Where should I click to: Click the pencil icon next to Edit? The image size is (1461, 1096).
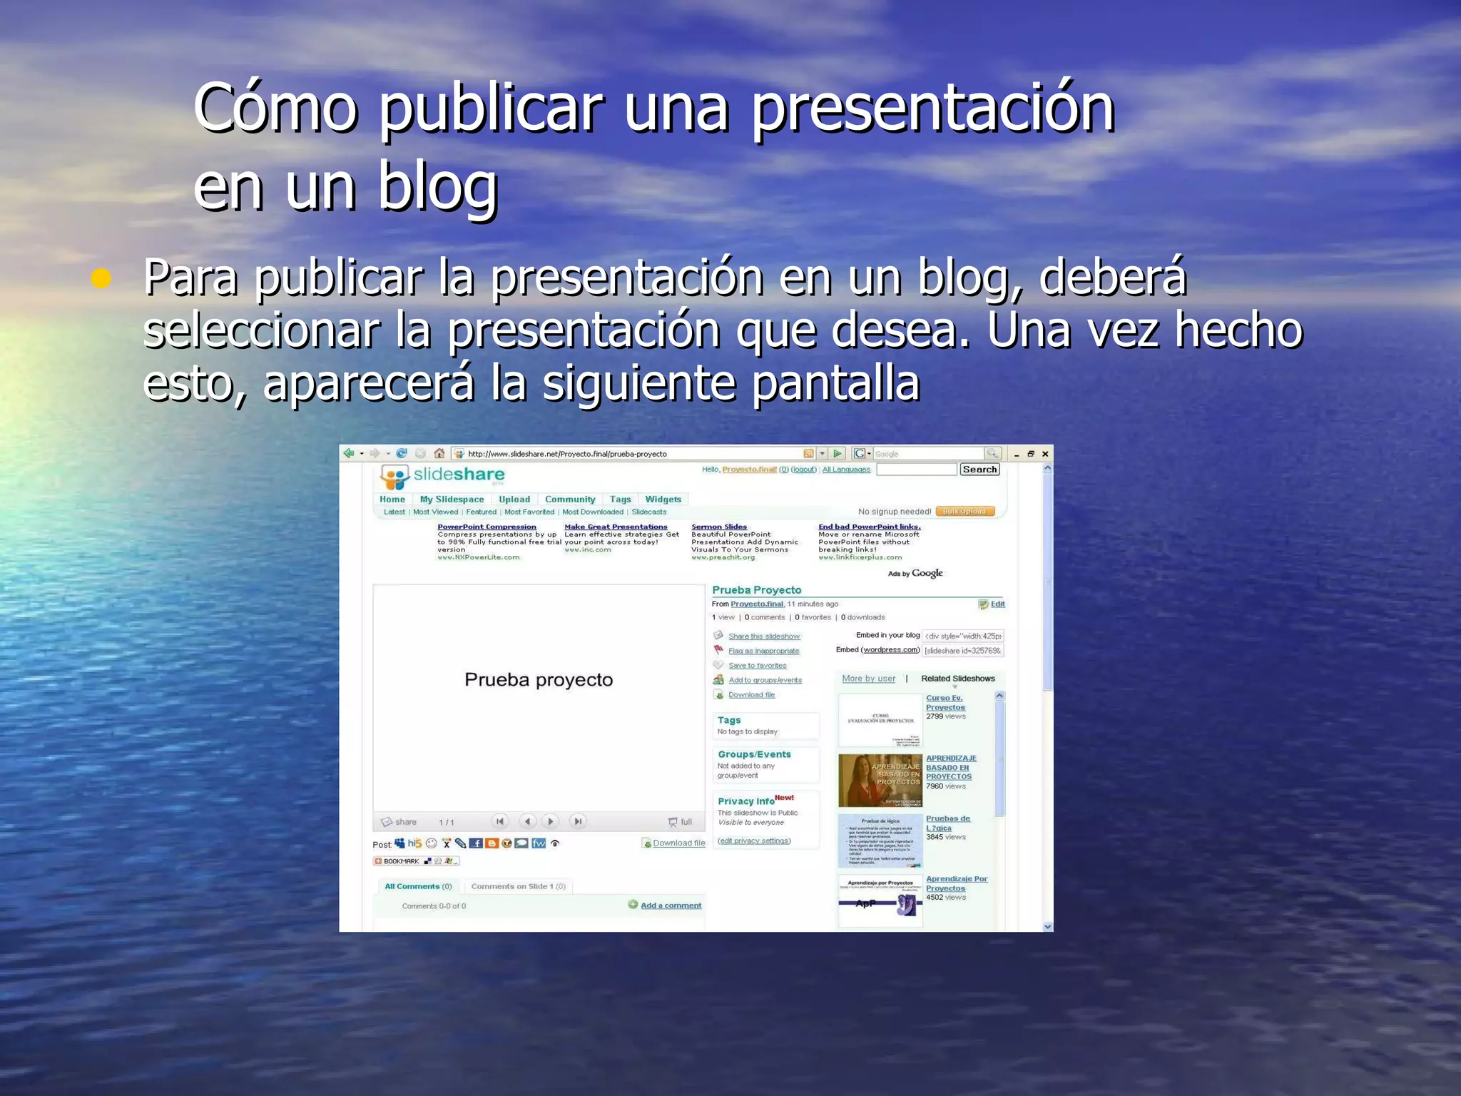click(x=984, y=604)
